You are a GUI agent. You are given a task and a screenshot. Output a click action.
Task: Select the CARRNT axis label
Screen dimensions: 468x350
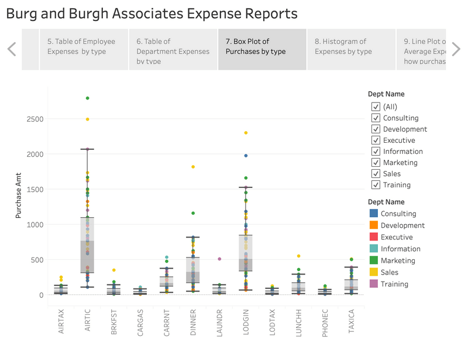pos(167,322)
